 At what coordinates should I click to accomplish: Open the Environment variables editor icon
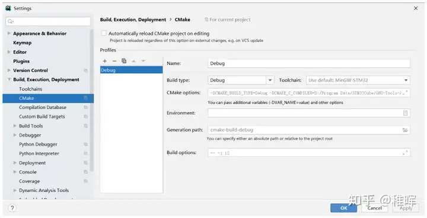pos(405,113)
